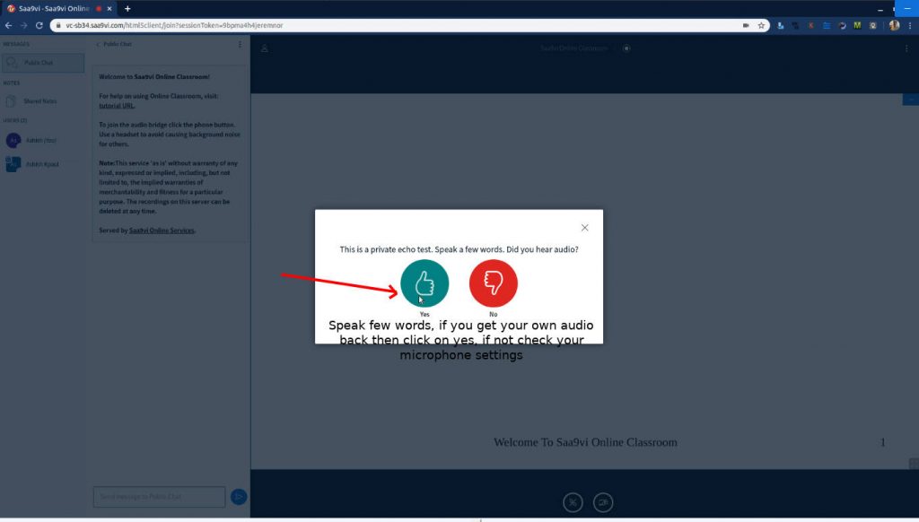The height and width of the screenshot is (522, 919).
Task: Click the blue send message button
Action: [239, 496]
